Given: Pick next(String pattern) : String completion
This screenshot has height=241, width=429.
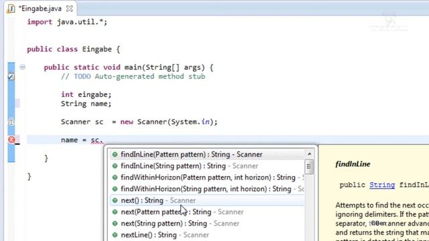Looking at the screenshot, I should 207,223.
